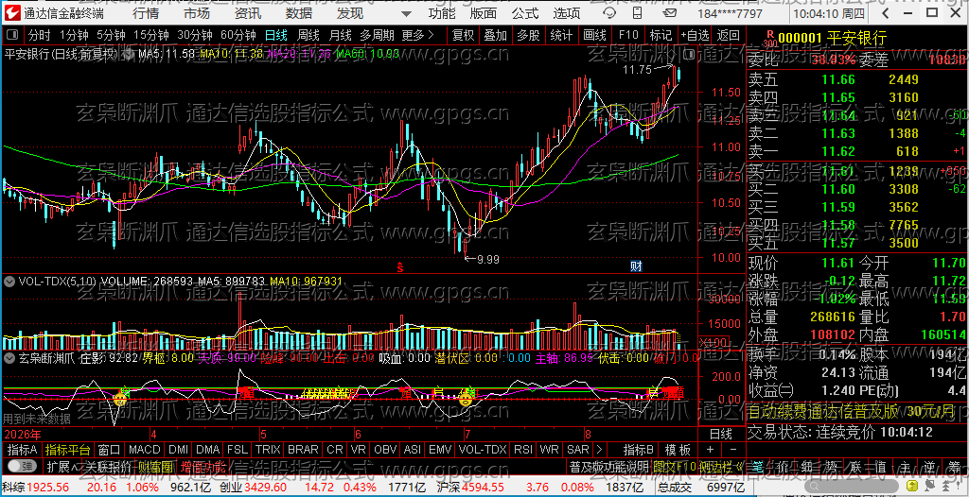Select the BRAR indicator tab

point(304,450)
